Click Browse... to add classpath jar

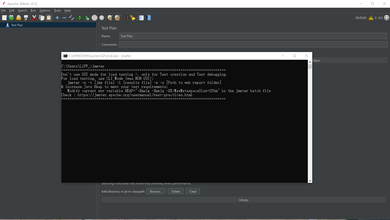coord(156,192)
